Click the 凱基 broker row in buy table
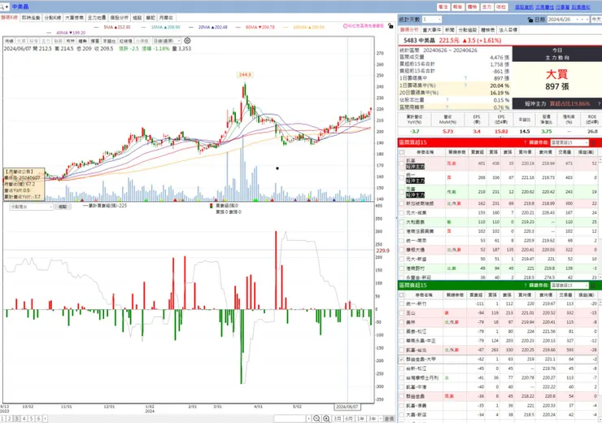The image size is (602, 423). pyautogui.click(x=498, y=164)
